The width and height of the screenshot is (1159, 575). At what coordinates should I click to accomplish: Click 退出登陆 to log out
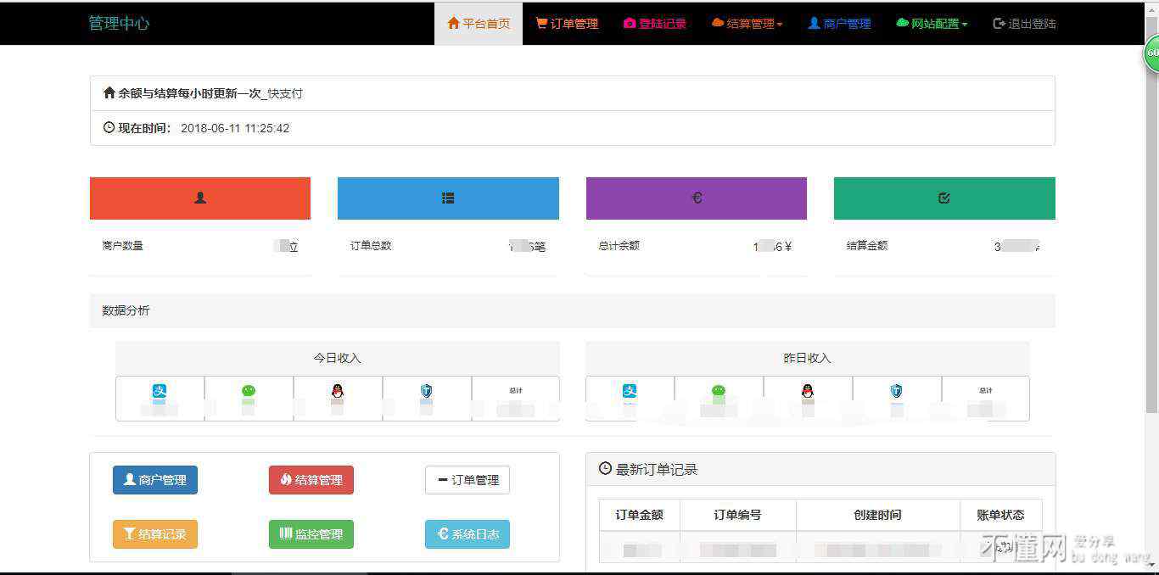(x=1024, y=24)
